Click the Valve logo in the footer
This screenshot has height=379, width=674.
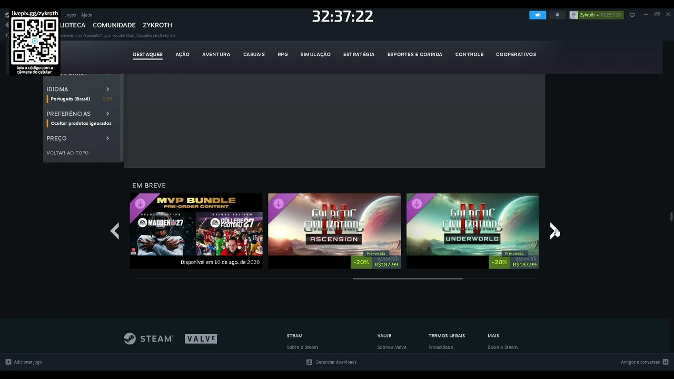201,338
